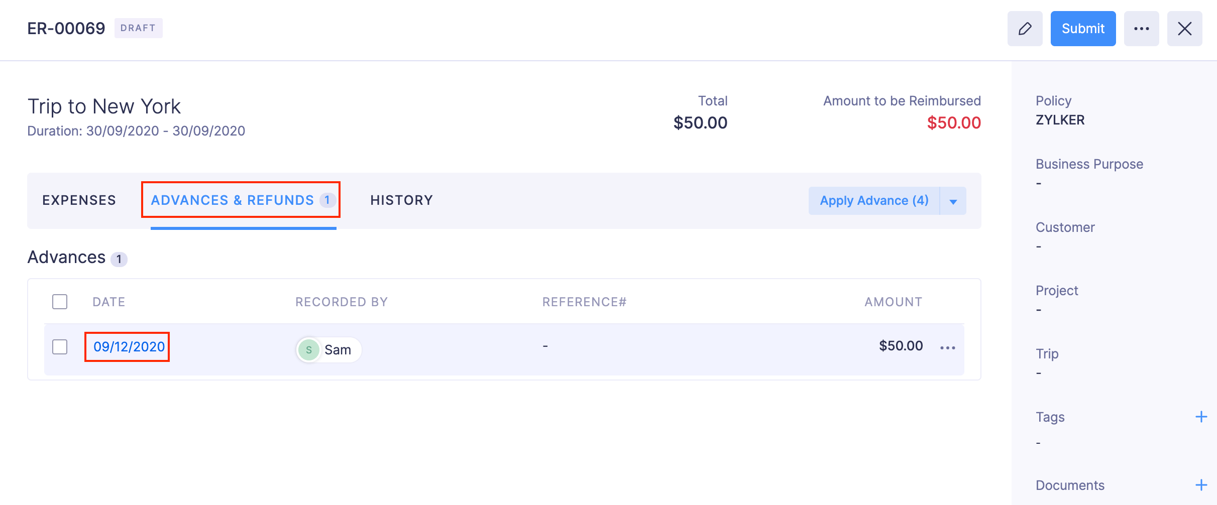This screenshot has height=505, width=1217.
Task: Open the 09/12/2020 advance date link
Action: [129, 347]
